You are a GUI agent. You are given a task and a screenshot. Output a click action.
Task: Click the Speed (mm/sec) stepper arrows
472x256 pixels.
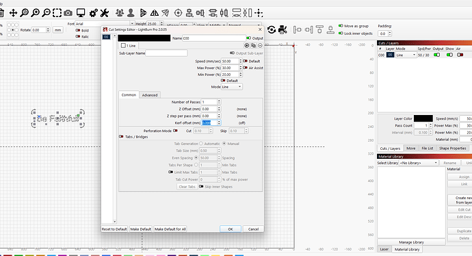[240, 61]
